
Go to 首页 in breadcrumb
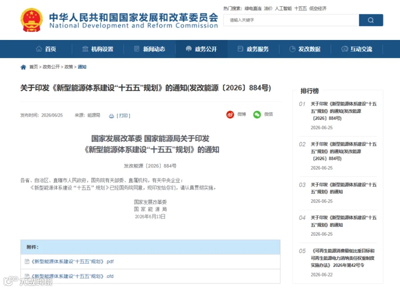point(34,67)
